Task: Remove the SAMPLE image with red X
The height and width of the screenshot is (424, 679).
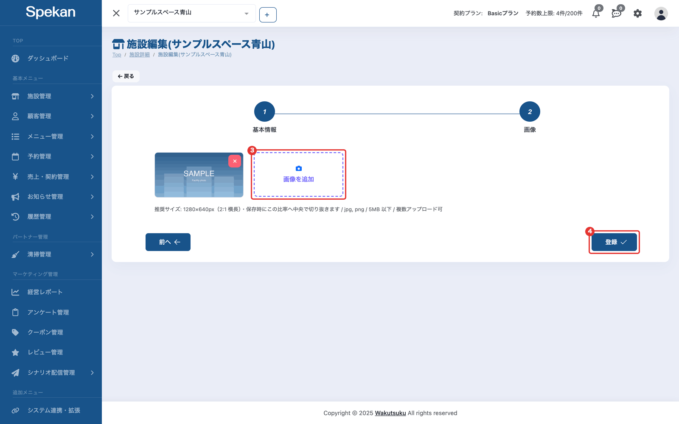Action: coord(235,161)
